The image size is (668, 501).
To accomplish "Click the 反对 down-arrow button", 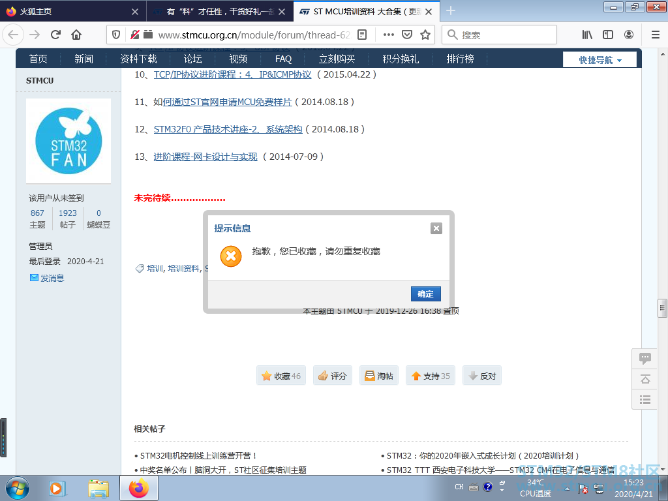I will coord(482,376).
